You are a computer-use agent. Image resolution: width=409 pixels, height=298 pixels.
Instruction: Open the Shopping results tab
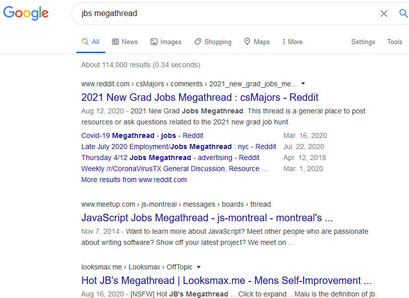point(213,42)
